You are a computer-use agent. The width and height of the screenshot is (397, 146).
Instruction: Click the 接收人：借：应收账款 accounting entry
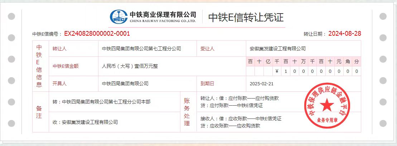pos(241,119)
